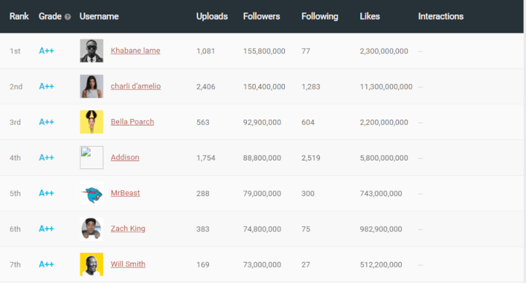This screenshot has width=526, height=283.
Task: Select the likes value 11,300,000,000
Action: click(x=386, y=87)
